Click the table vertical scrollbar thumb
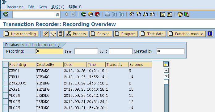The height and width of the screenshot is (112, 215). pos(166,82)
